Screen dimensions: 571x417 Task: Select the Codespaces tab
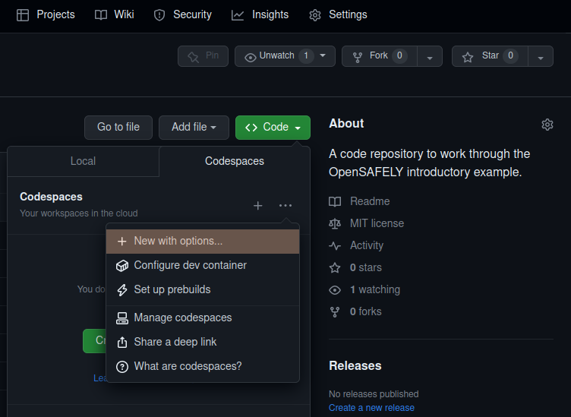point(235,161)
